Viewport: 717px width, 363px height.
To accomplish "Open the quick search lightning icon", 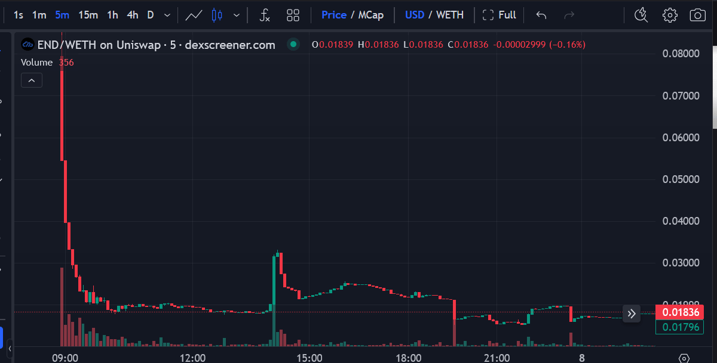I will point(641,15).
